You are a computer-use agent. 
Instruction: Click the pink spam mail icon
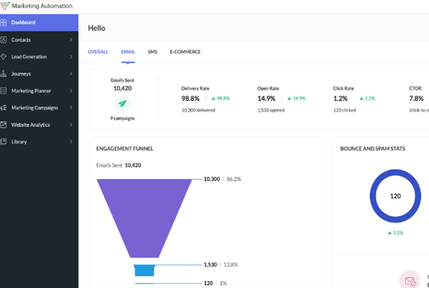[x=410, y=281]
